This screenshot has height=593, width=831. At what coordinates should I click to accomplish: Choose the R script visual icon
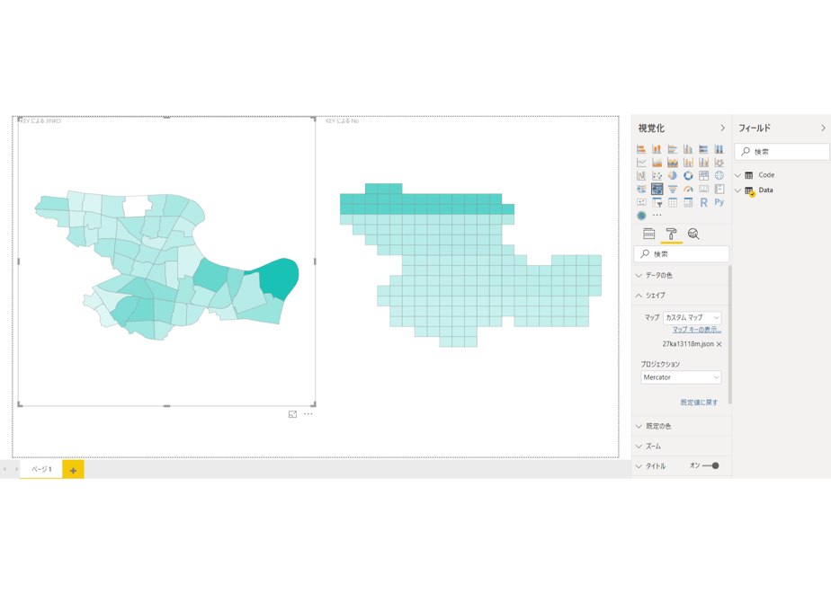pos(703,202)
